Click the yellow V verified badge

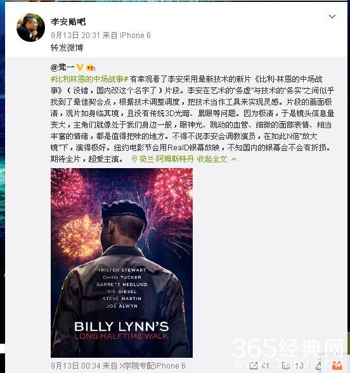pos(80,67)
